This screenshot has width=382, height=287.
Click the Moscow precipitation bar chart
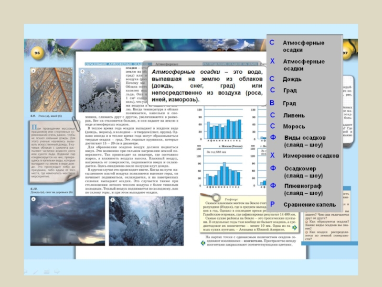pyautogui.click(x=221, y=167)
